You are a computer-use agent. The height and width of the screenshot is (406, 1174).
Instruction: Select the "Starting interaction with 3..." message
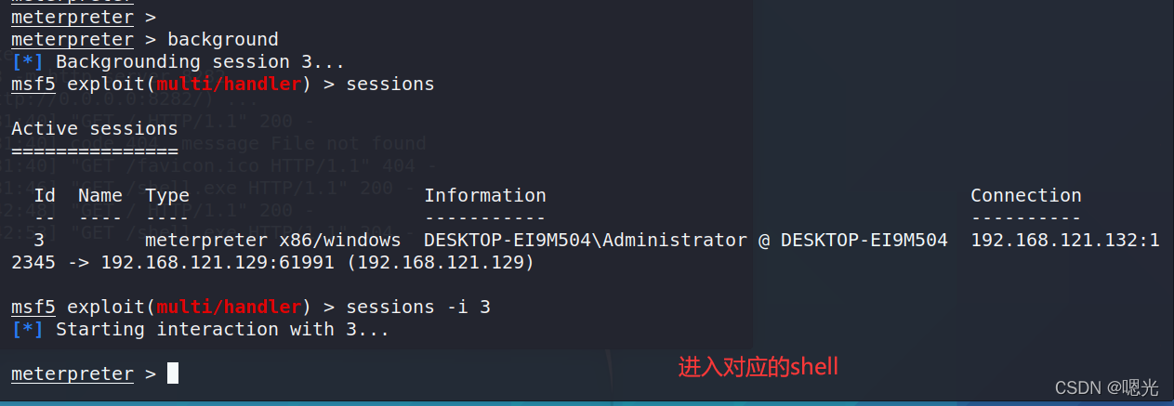tap(222, 329)
